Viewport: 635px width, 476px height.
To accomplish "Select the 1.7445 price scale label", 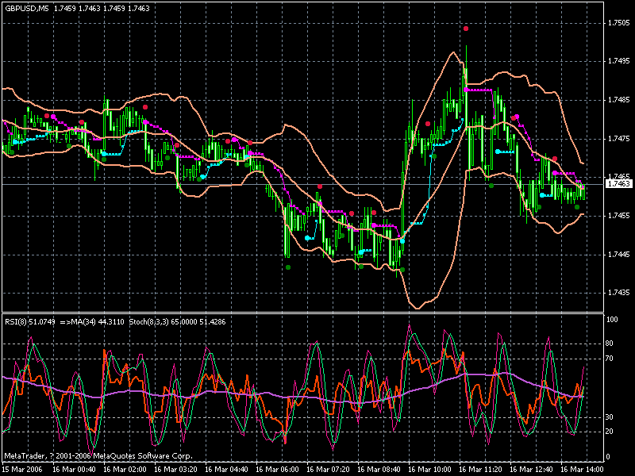I will point(619,254).
